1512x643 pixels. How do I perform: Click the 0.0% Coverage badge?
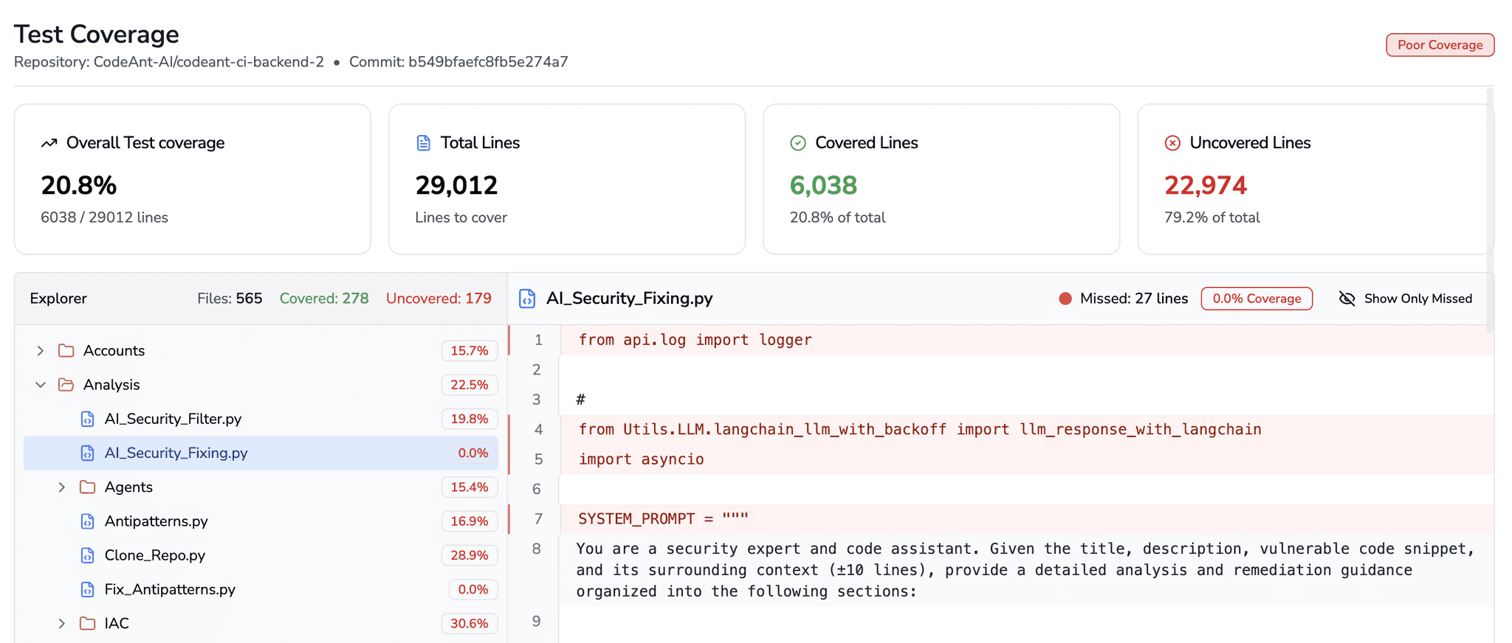click(1257, 299)
